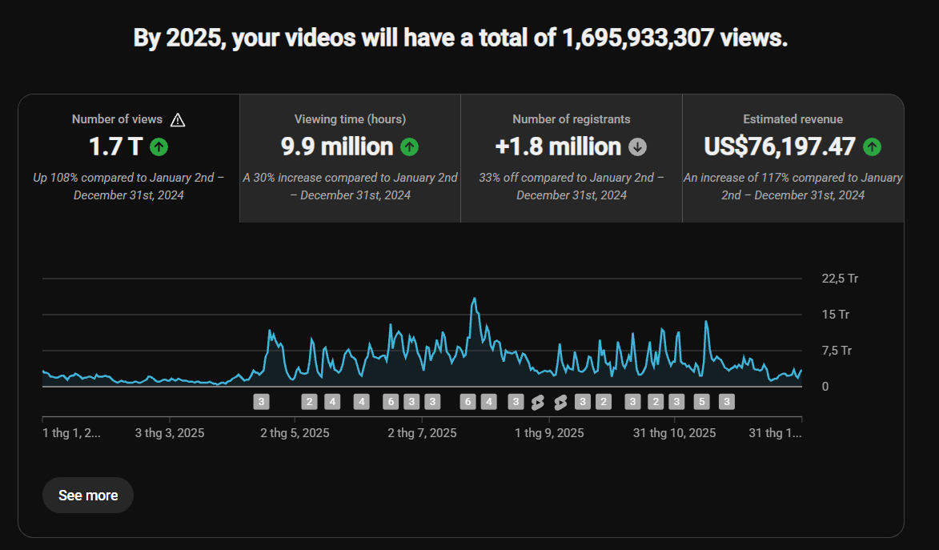Viewport: 939px width, 550px height.
Task: Click green up arrow next to 1.7 T
Action: pyautogui.click(x=159, y=147)
